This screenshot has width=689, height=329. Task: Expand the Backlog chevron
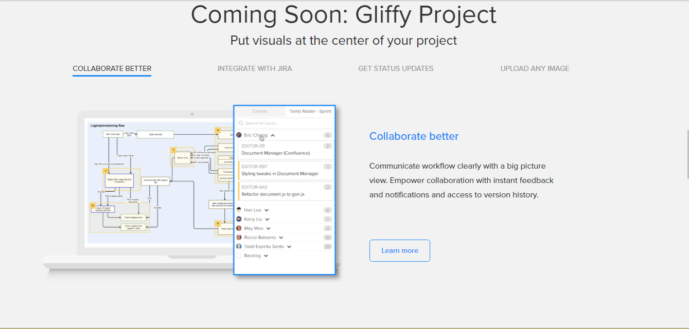266,256
